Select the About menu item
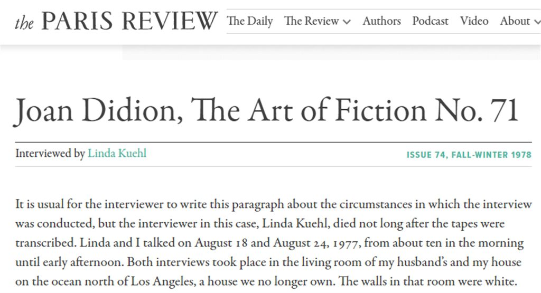Screen dimensions: 541x293 (515, 21)
